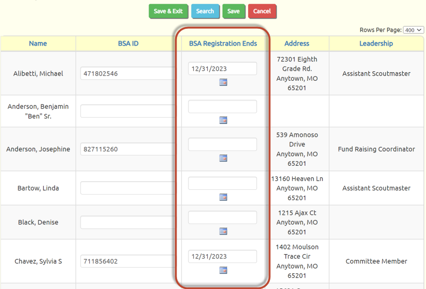Screen dimensions: 426x289
Task: Click Assistant Scoutmaster for Alibetti, Michael
Action: [376, 74]
